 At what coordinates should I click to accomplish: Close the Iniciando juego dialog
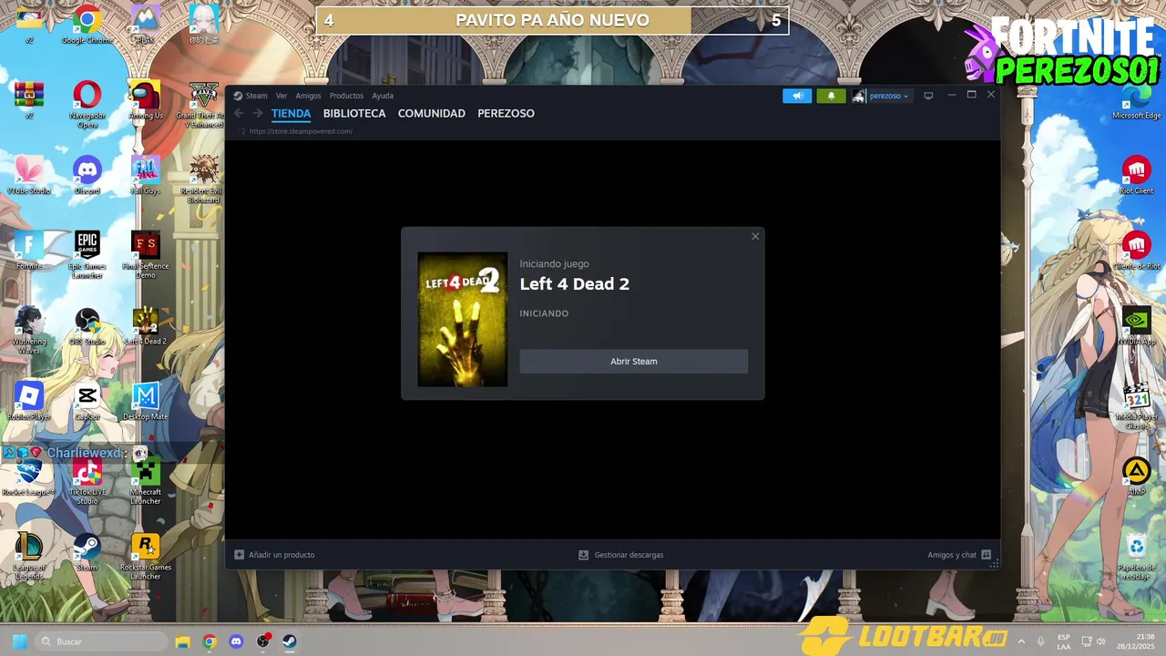tap(755, 237)
